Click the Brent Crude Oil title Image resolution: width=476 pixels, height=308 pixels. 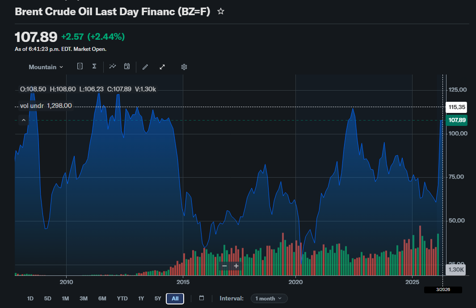point(112,12)
